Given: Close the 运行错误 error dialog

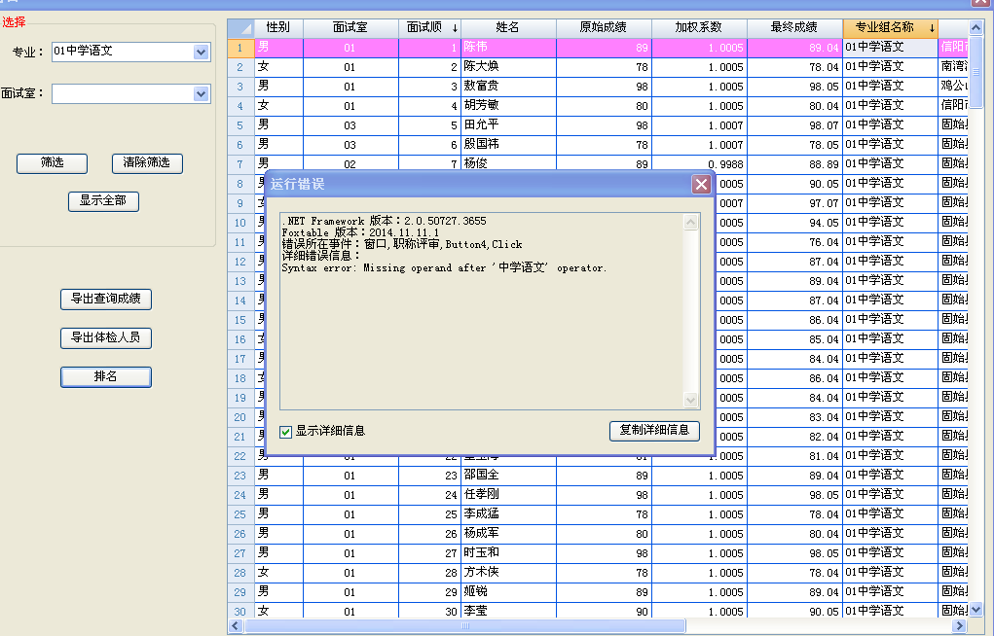Looking at the screenshot, I should [701, 185].
